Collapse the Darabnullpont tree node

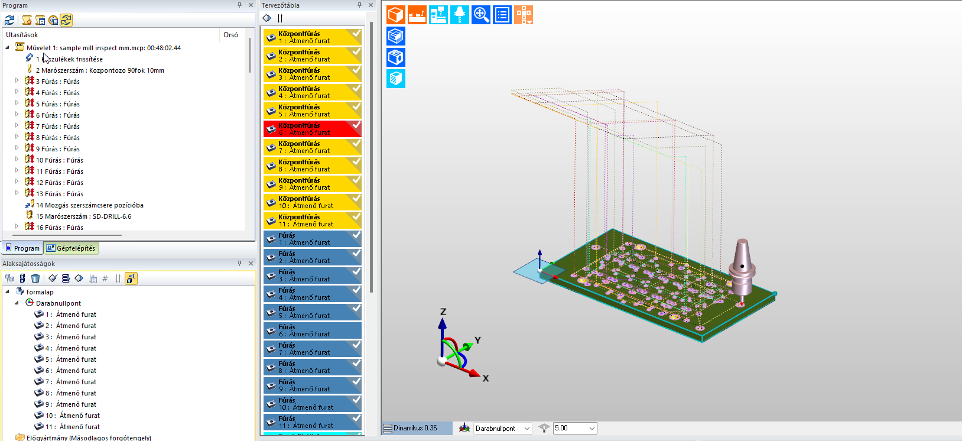(17, 303)
